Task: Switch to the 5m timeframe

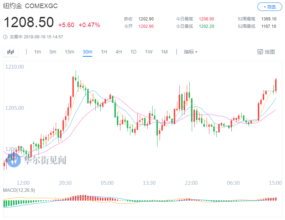Action: pos(53,52)
